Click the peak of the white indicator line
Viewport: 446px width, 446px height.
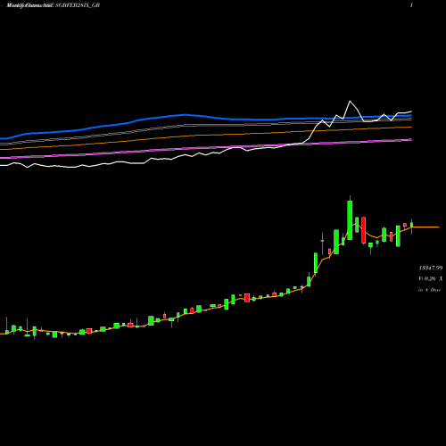(x=350, y=102)
